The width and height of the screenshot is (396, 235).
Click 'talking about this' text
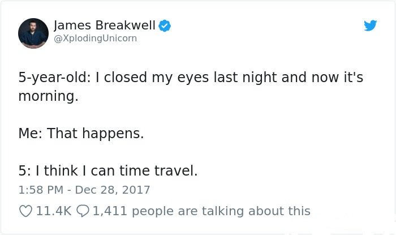[256, 211]
